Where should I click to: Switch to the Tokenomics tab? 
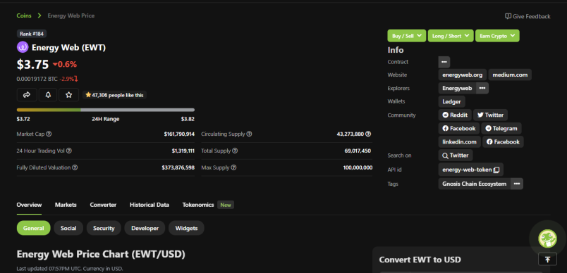[198, 205]
